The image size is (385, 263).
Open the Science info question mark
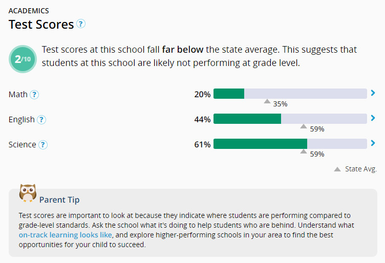tap(43, 145)
